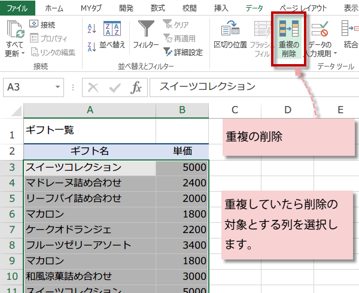Click the すべて更新 refresh all icon

click(15, 29)
